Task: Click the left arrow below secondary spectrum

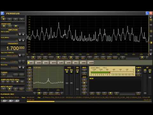Action: [x=34, y=94]
